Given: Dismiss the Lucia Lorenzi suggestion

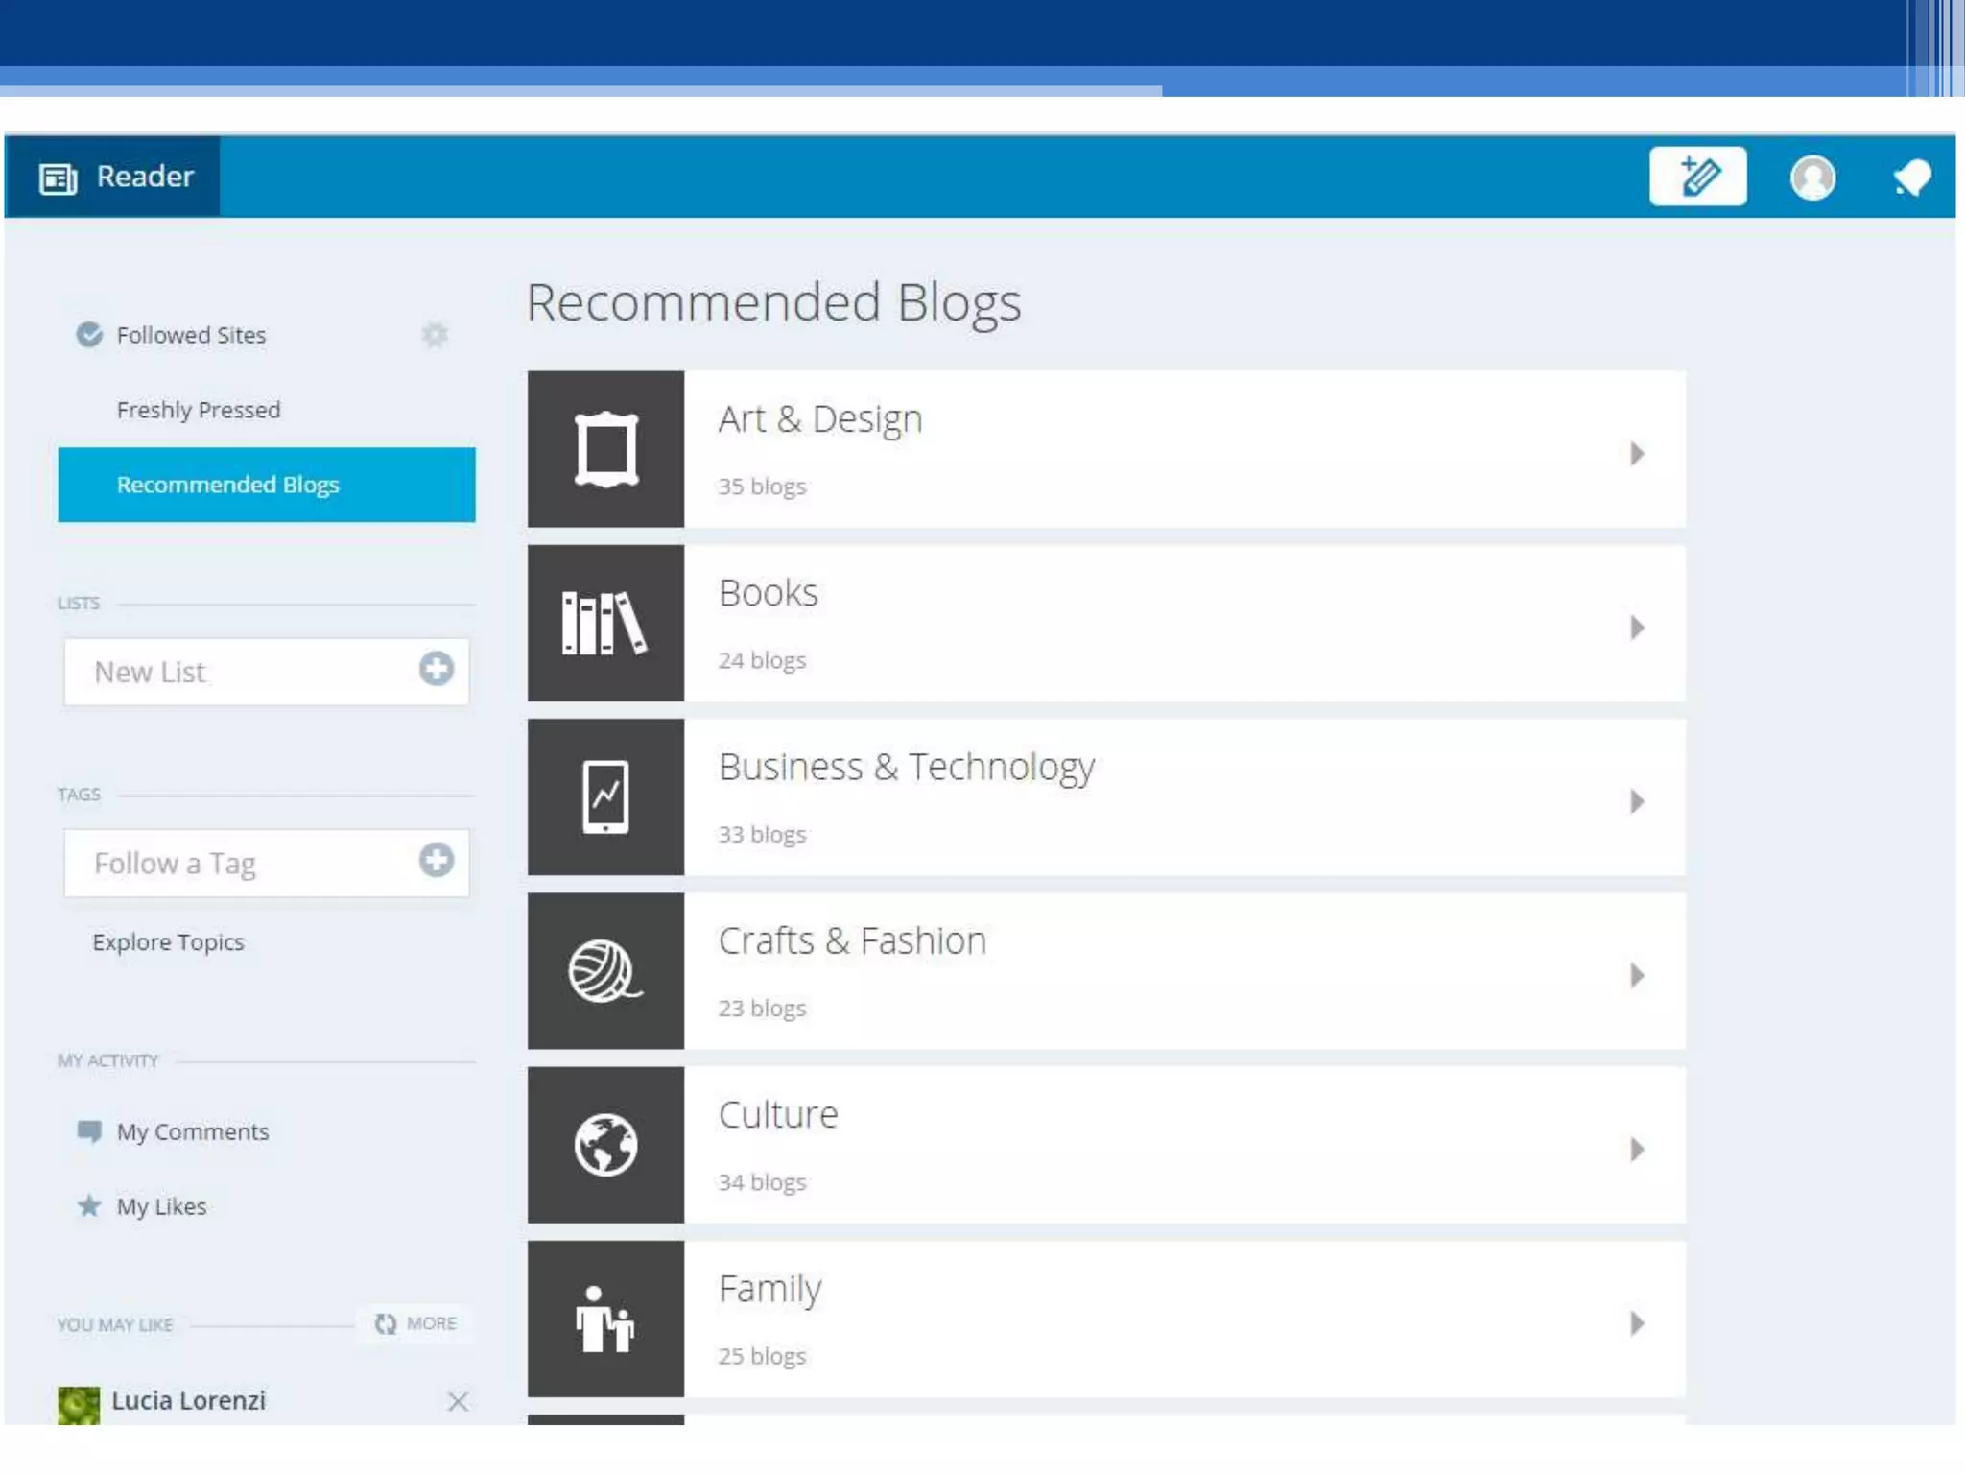Looking at the screenshot, I should 458,1402.
